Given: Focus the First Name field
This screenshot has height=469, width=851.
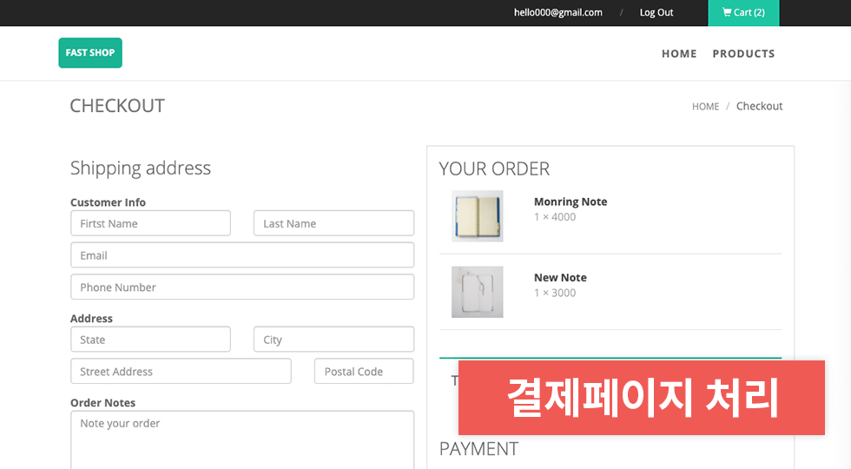Looking at the screenshot, I should pyautogui.click(x=150, y=223).
